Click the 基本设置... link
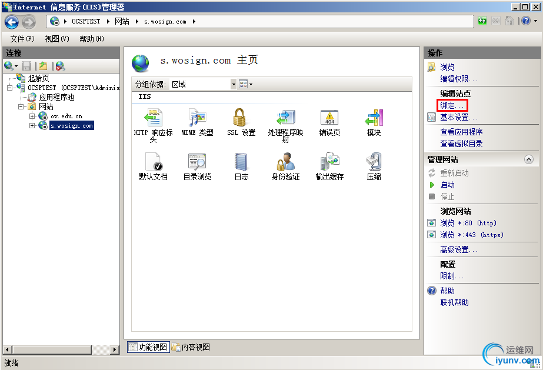The image size is (543, 370). 458,117
